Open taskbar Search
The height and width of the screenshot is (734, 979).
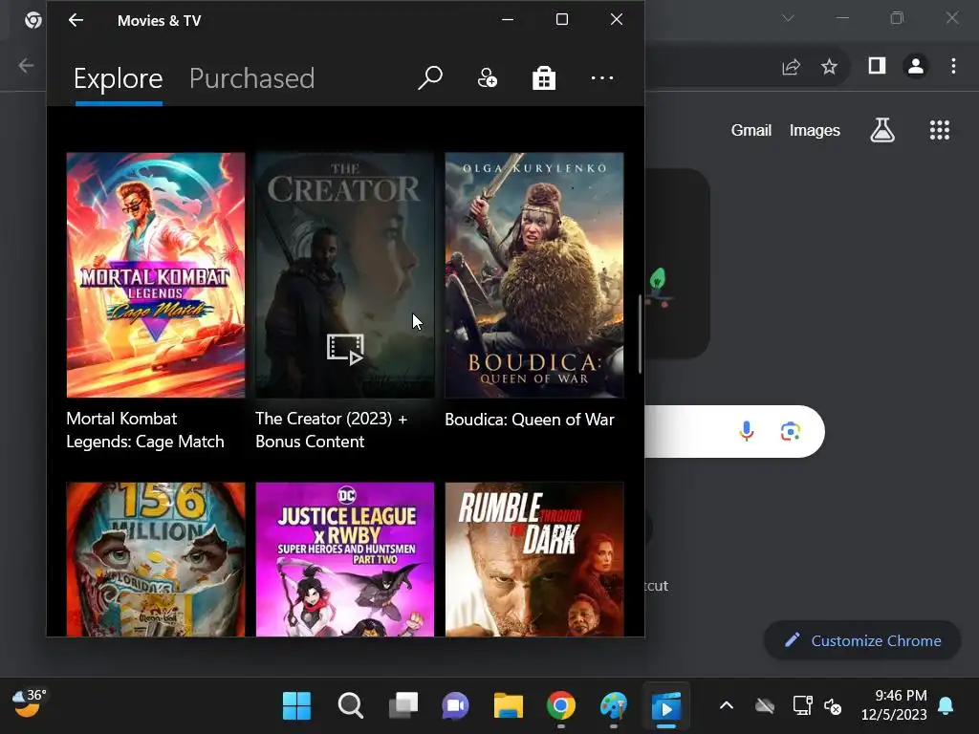(x=350, y=706)
